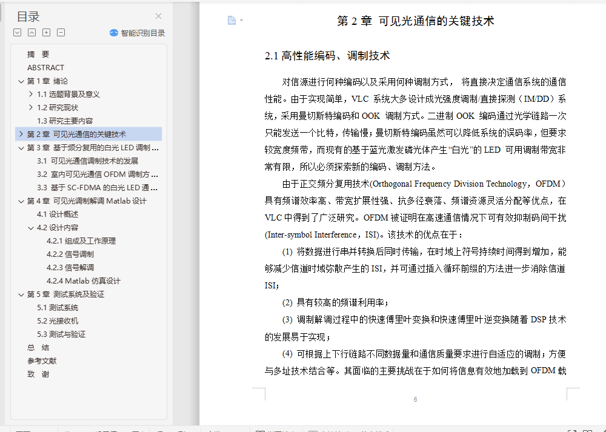The height and width of the screenshot is (432, 606).
Task: Click the page number 6 in the footer
Action: coord(416,399)
